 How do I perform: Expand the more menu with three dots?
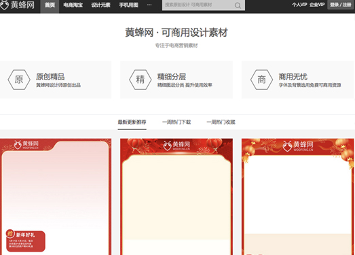point(149,5)
